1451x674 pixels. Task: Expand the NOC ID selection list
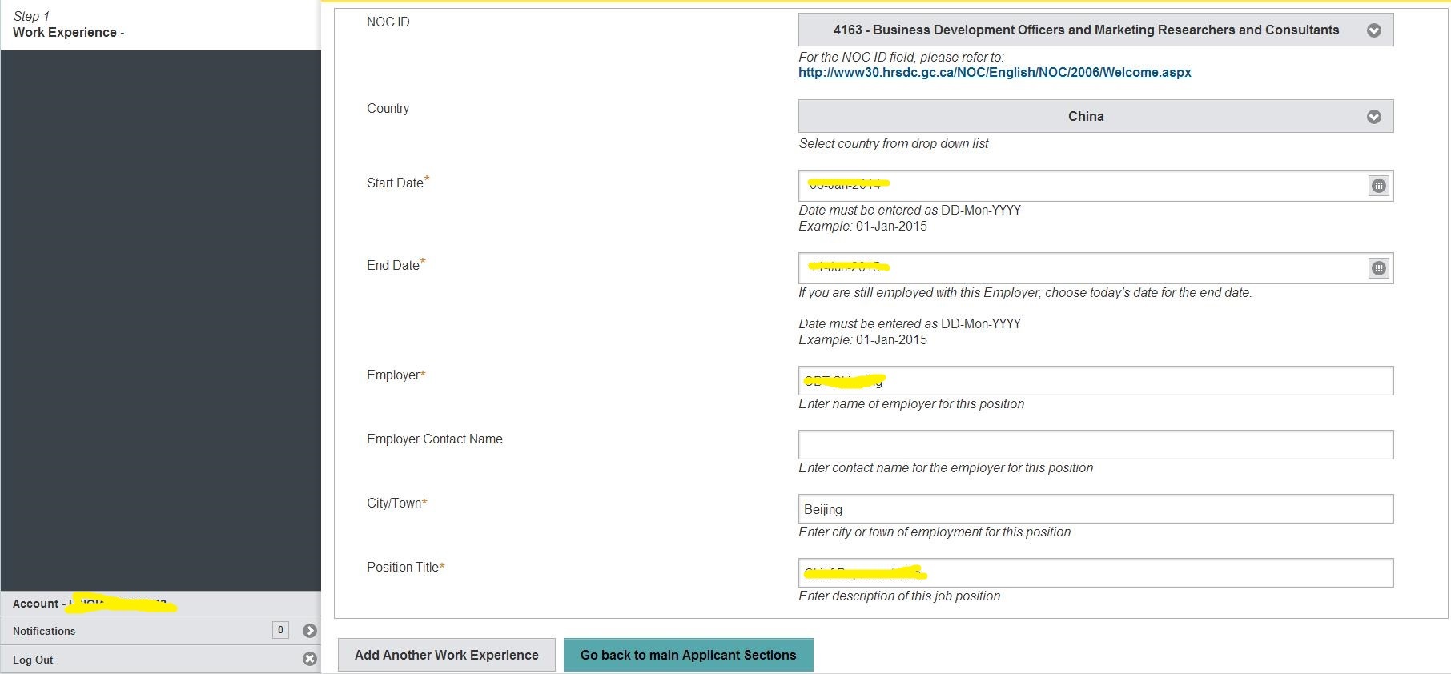coord(1085,30)
